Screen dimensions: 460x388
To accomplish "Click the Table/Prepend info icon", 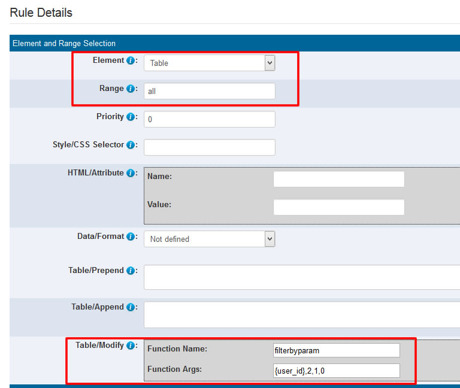I will [x=131, y=271].
